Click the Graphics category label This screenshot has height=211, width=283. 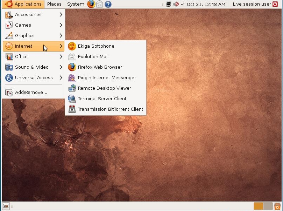pos(25,36)
